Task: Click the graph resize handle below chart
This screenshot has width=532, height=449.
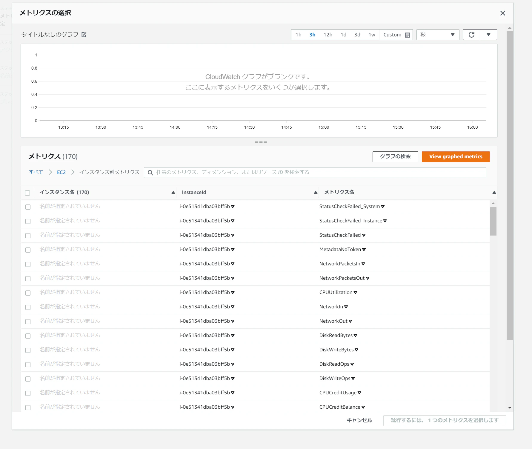Action: 261,142
